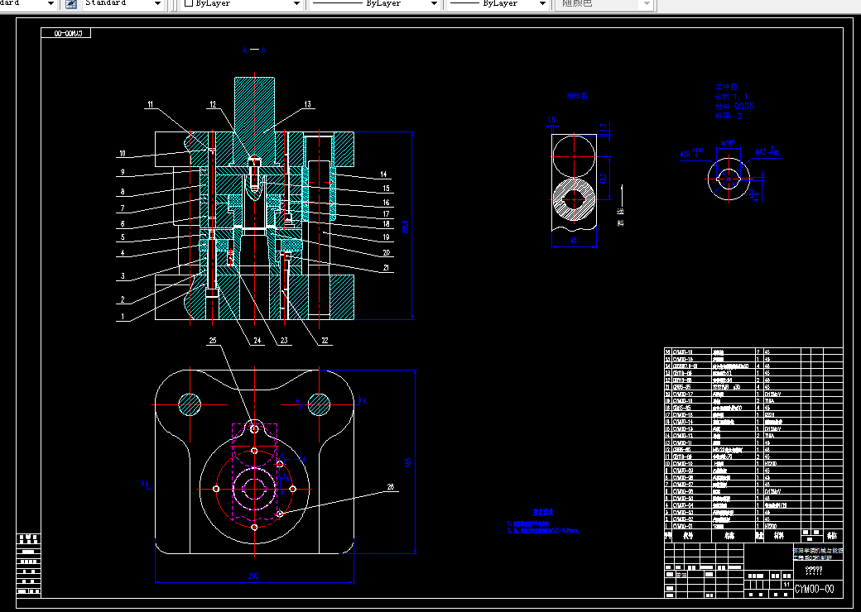Select the 排样图 layout diagram label

tap(578, 96)
